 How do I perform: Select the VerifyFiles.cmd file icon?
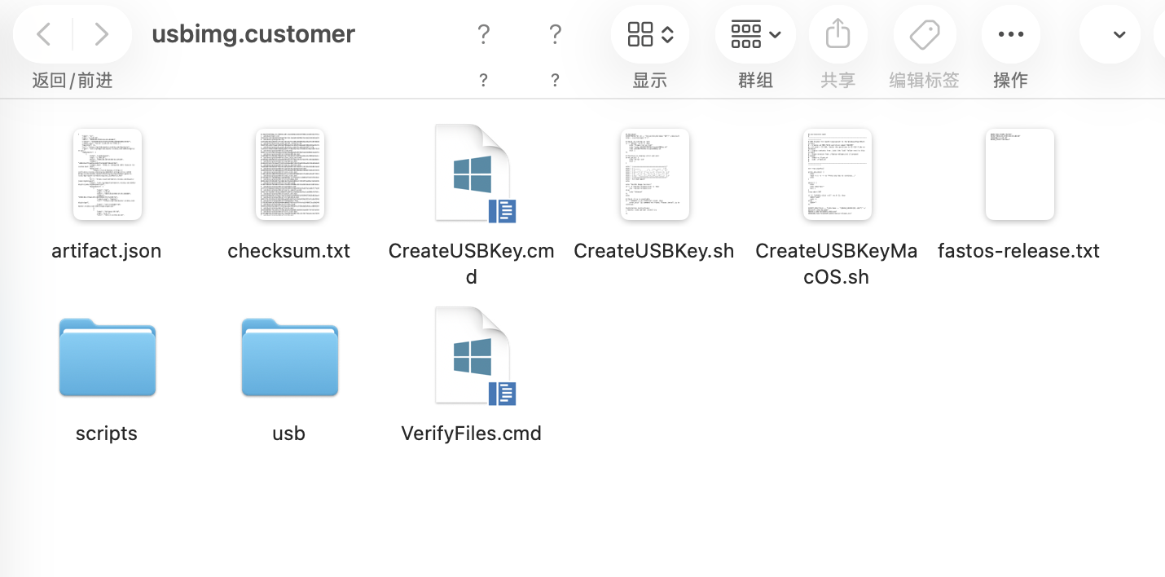click(x=472, y=356)
